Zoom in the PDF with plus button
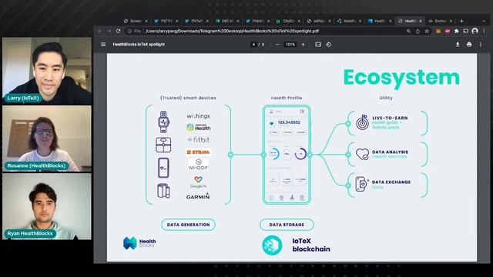Image resolution: width=493 pixels, height=277 pixels. point(303,45)
